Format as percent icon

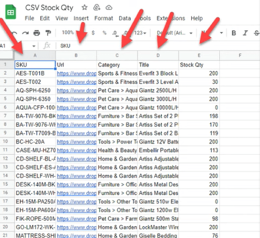click(105, 33)
